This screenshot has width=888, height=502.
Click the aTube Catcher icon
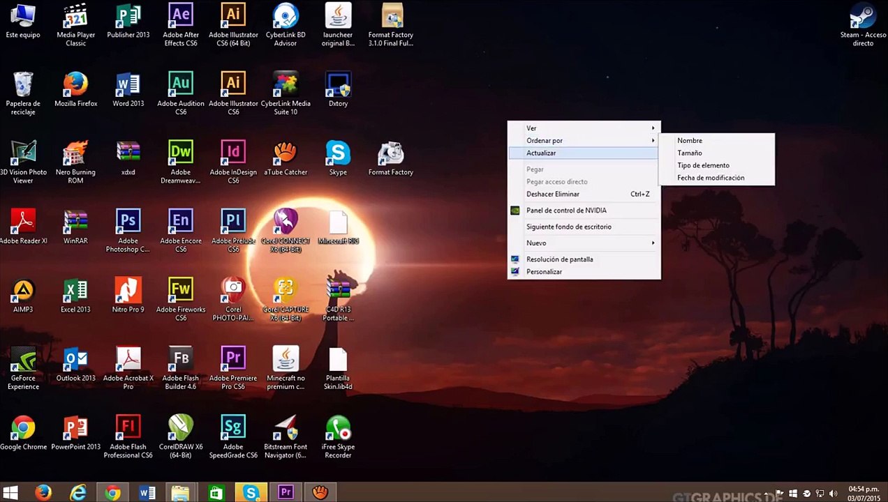click(x=286, y=158)
